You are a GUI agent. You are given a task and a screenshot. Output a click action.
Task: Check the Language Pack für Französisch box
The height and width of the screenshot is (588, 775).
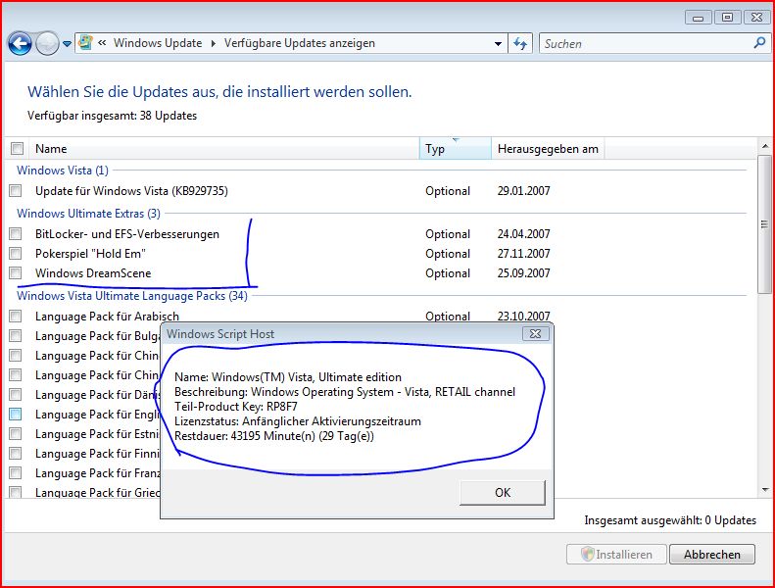tap(16, 472)
